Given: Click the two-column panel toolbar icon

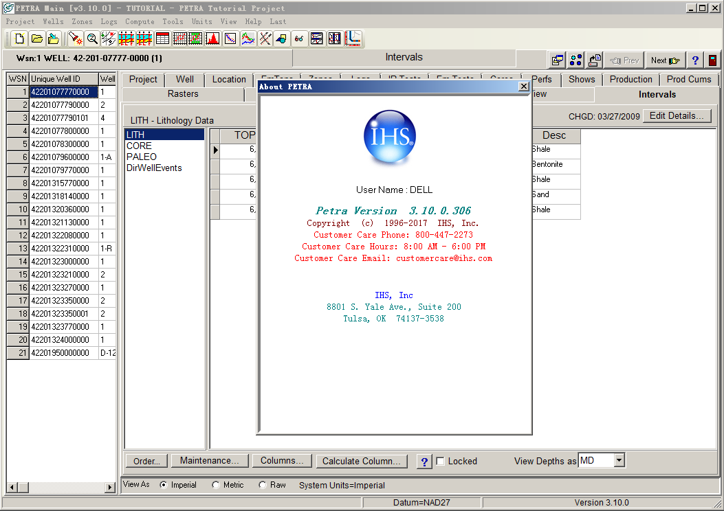Looking at the screenshot, I should tap(334, 38).
